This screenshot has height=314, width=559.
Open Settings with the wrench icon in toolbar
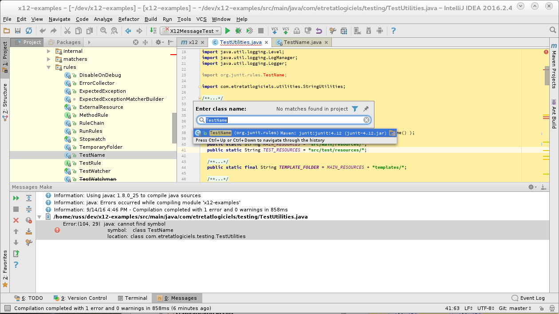pos(333,31)
